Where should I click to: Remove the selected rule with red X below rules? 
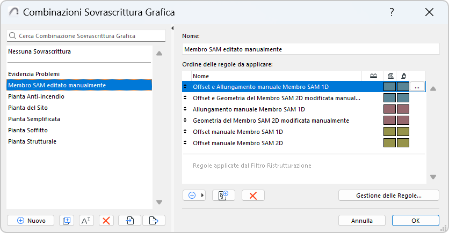253,196
